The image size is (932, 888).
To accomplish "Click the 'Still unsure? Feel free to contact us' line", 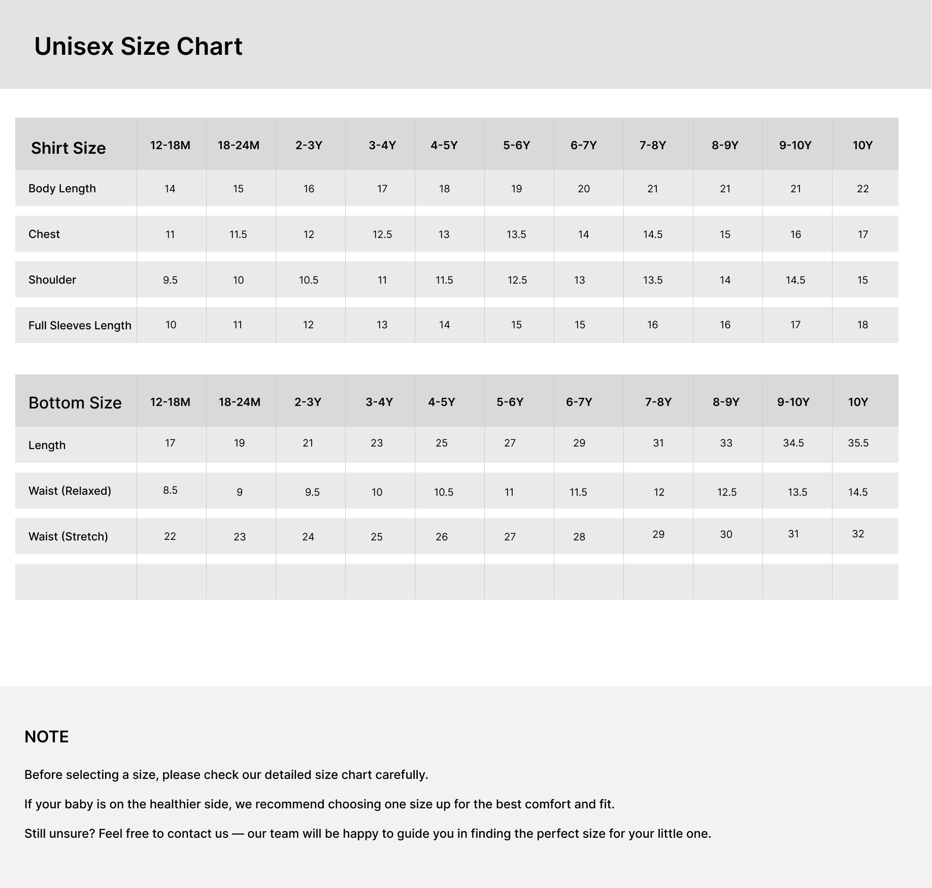I will pyautogui.click(x=368, y=834).
